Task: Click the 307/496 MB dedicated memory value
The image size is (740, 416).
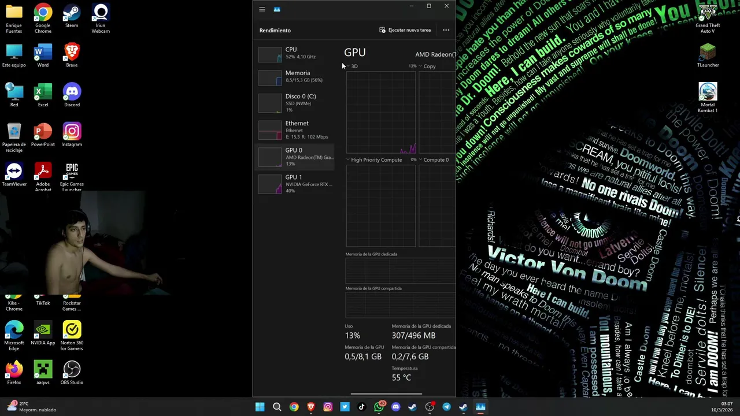Action: point(413,336)
